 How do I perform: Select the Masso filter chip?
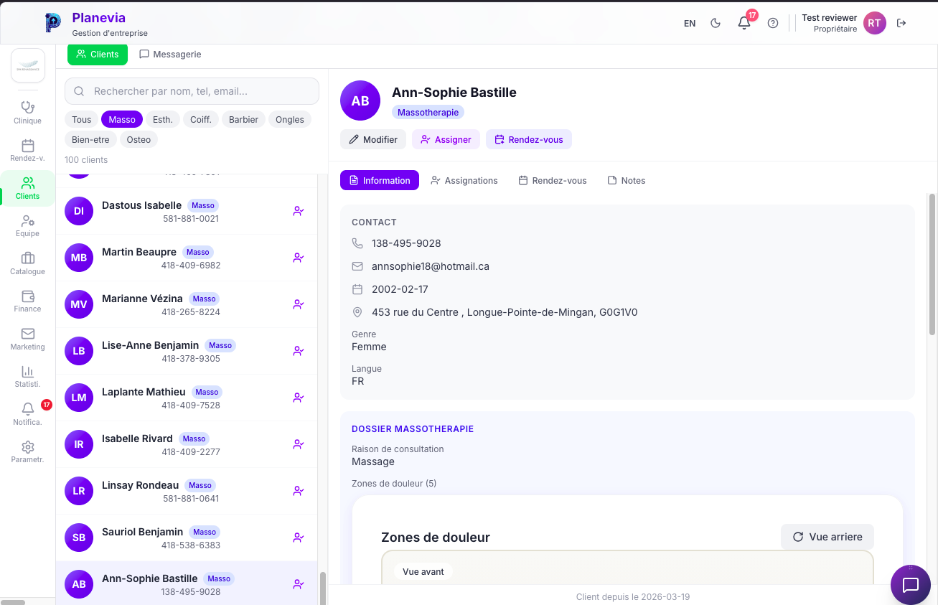click(x=122, y=119)
